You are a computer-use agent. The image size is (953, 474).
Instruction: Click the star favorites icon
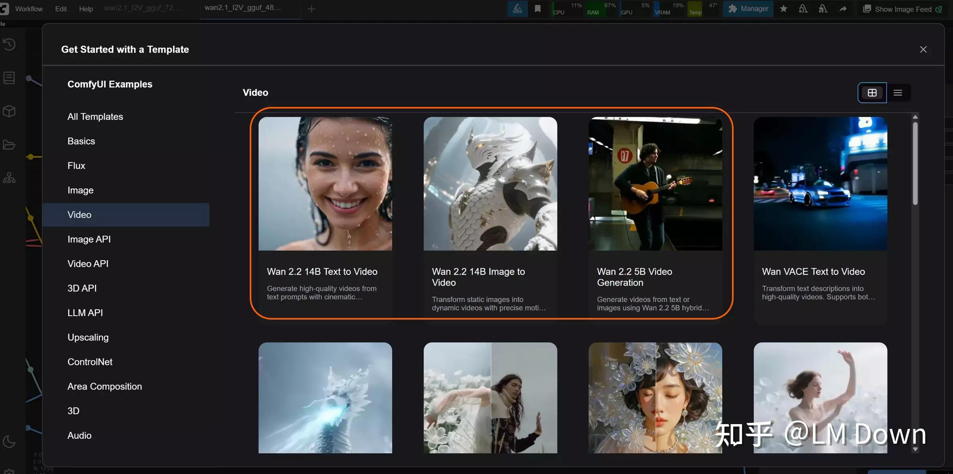tap(783, 9)
